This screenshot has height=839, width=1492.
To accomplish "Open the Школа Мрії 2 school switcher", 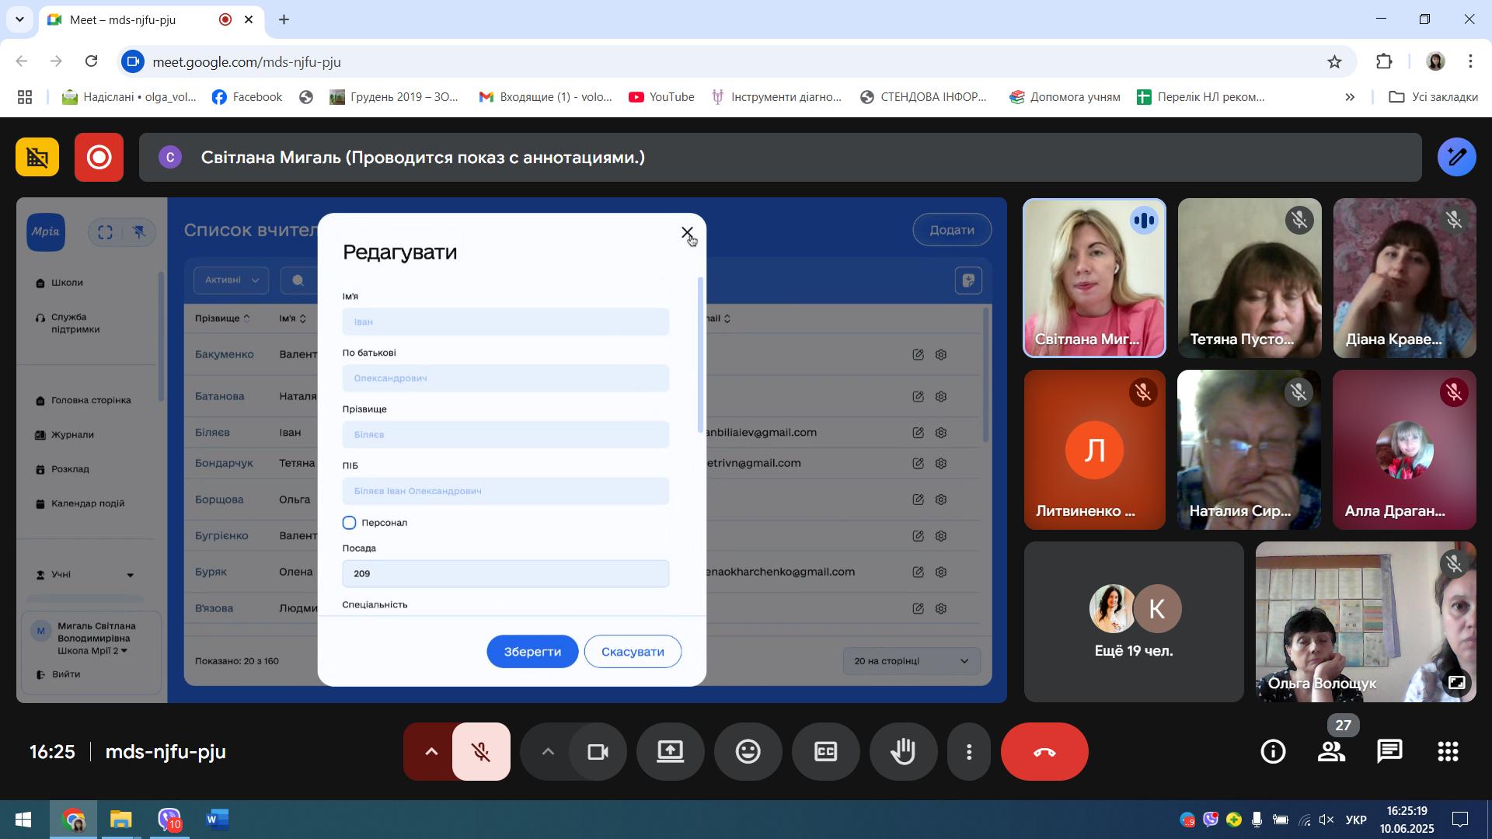I will tap(92, 651).
